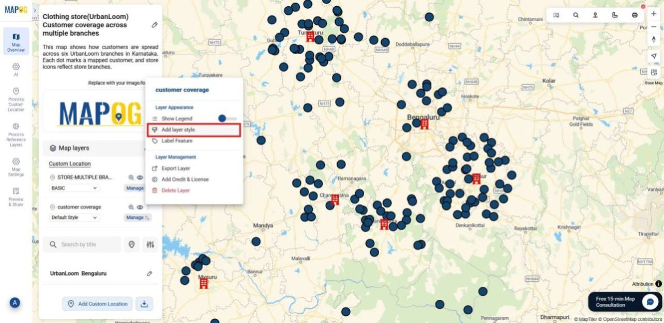
Task: Open the BASIC style dropdown
Action: tap(74, 188)
